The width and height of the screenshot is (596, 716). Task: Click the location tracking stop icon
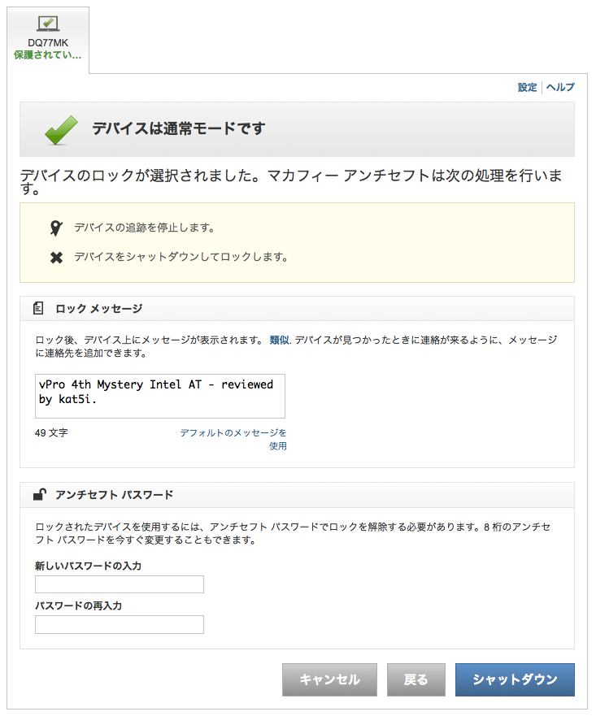point(55,228)
